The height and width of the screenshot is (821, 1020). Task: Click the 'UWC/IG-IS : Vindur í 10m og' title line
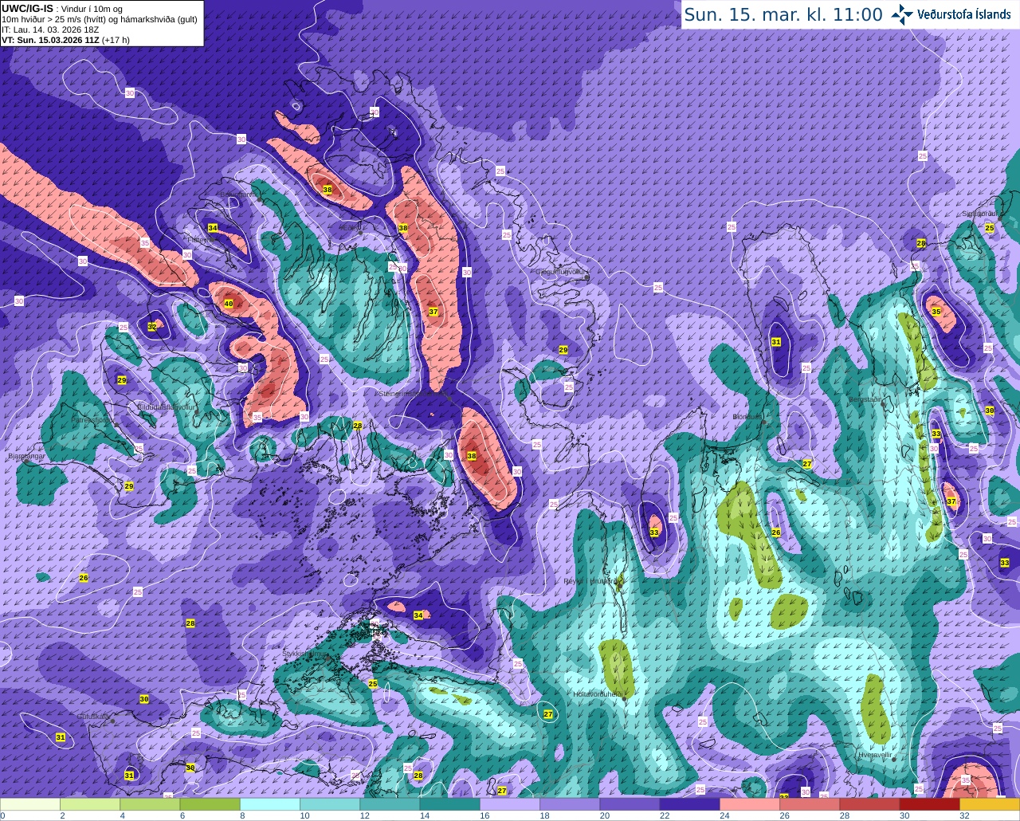pyautogui.click(x=62, y=9)
